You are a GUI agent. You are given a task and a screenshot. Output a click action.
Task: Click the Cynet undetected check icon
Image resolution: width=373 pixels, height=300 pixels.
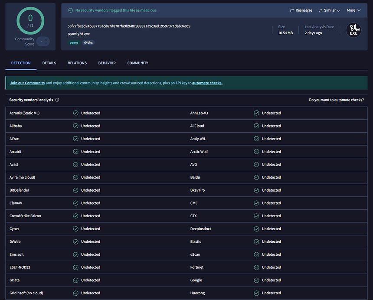pyautogui.click(x=75, y=228)
